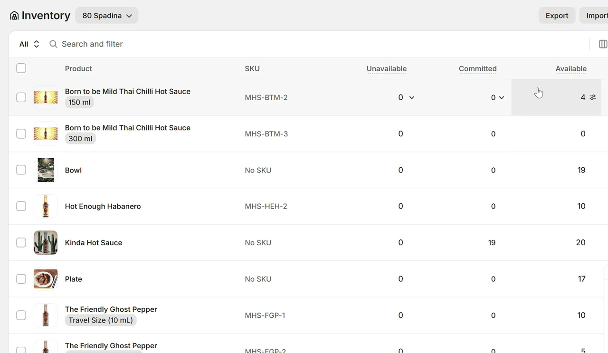608x353 pixels.
Task: Click the MHS-HEH-2 SKU cell
Action: pyautogui.click(x=266, y=206)
